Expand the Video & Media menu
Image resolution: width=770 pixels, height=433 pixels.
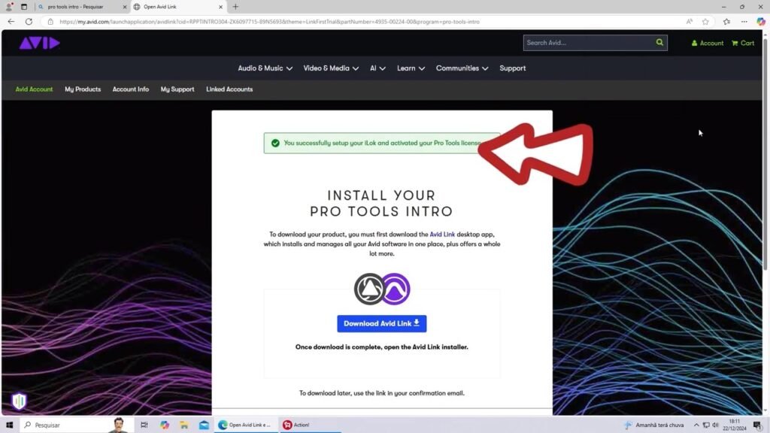tap(331, 68)
